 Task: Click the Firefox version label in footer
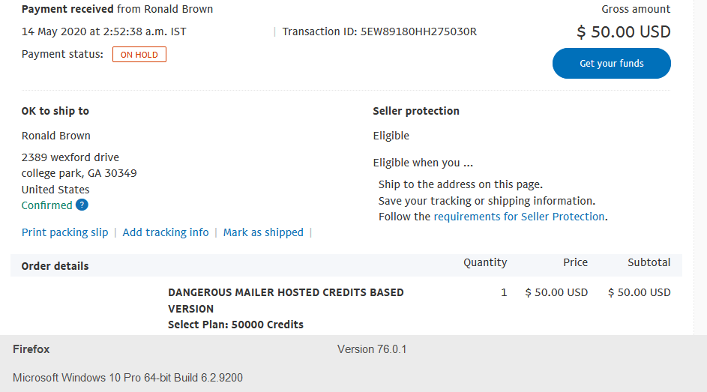point(372,349)
